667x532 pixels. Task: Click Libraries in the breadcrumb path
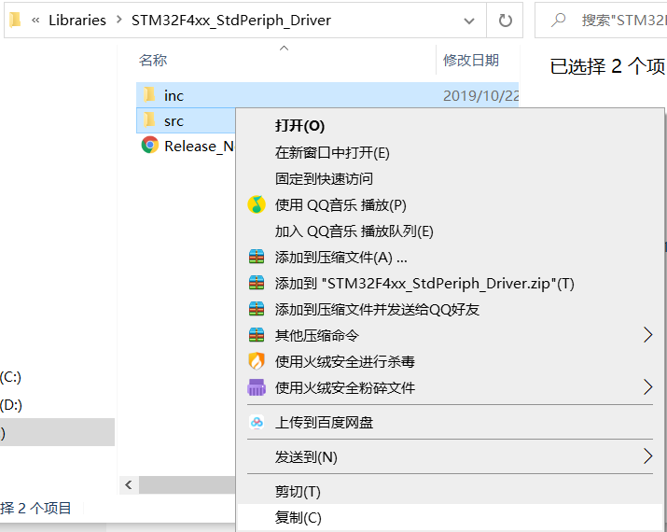[x=77, y=20]
